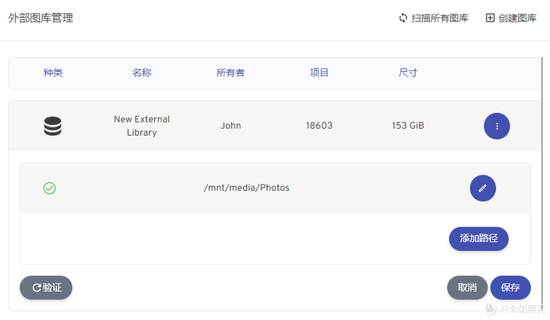
Task: Select the /mnt/media/Photos import path text
Action: (246, 188)
